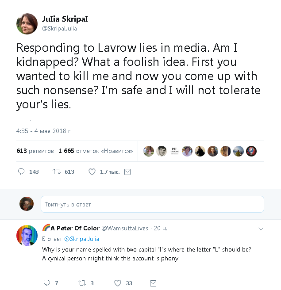
Task: Expand the options chevron on Peter's reply
Action: [x=261, y=229]
